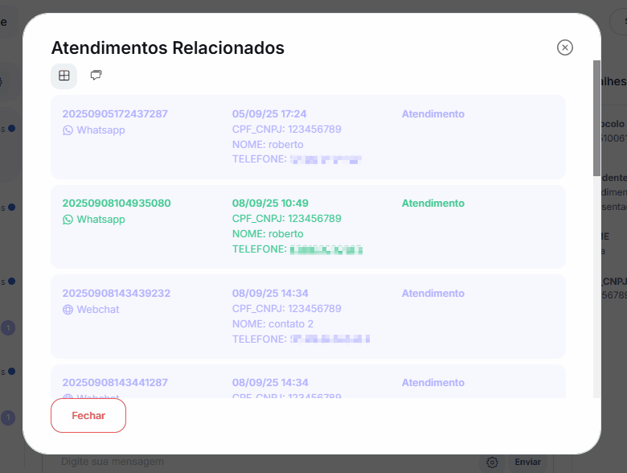
Task: Open highlighted protocol 20250908104935080
Action: click(117, 204)
